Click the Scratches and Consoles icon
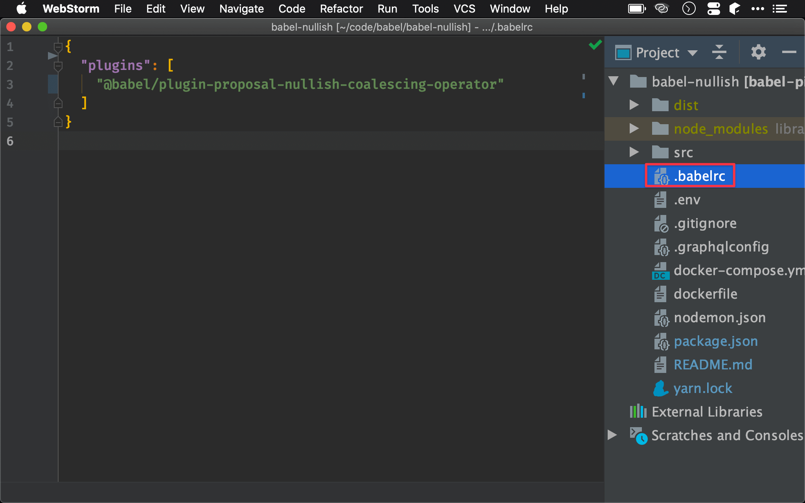This screenshot has height=503, width=805. point(638,436)
